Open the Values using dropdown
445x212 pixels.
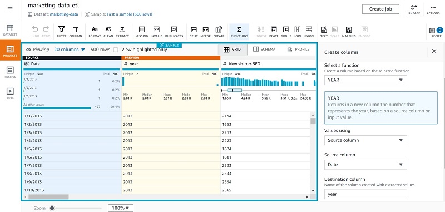(365, 140)
